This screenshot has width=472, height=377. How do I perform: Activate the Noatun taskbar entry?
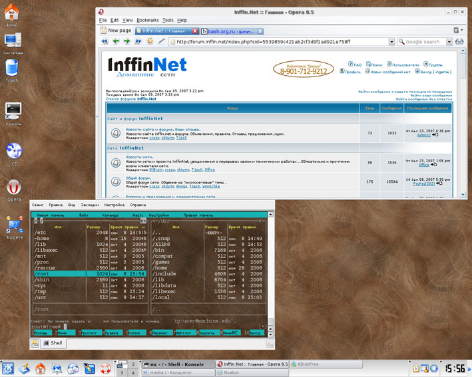[252, 372]
